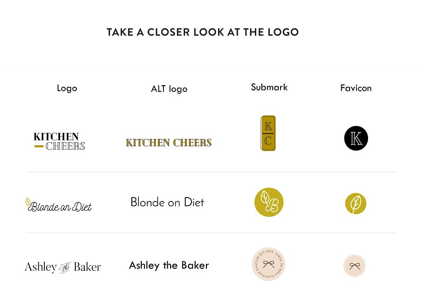Viewport: 424px width, 283px height.
Task: Click the ALT logo column heading
Action: (169, 89)
